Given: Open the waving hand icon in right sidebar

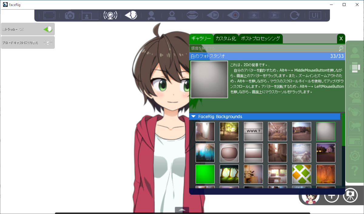Looking at the screenshot, I should coord(355,112).
